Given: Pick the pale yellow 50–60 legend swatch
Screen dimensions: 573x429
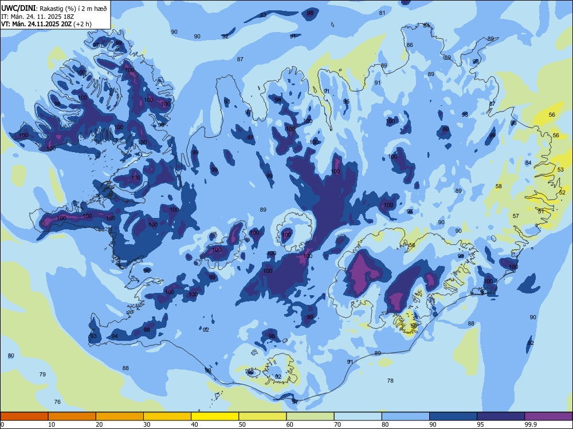Looking at the screenshot, I should click(x=262, y=416).
